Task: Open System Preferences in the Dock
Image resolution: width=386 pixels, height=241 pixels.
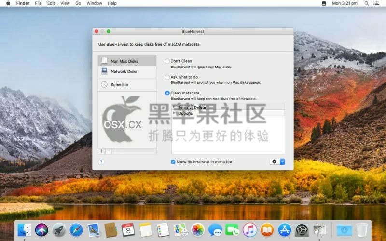Action: tap(302, 230)
